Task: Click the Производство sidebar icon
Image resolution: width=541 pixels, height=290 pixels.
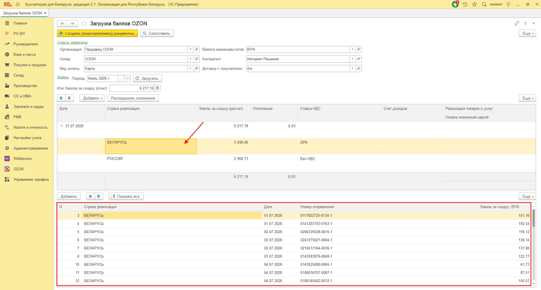Action: point(7,85)
